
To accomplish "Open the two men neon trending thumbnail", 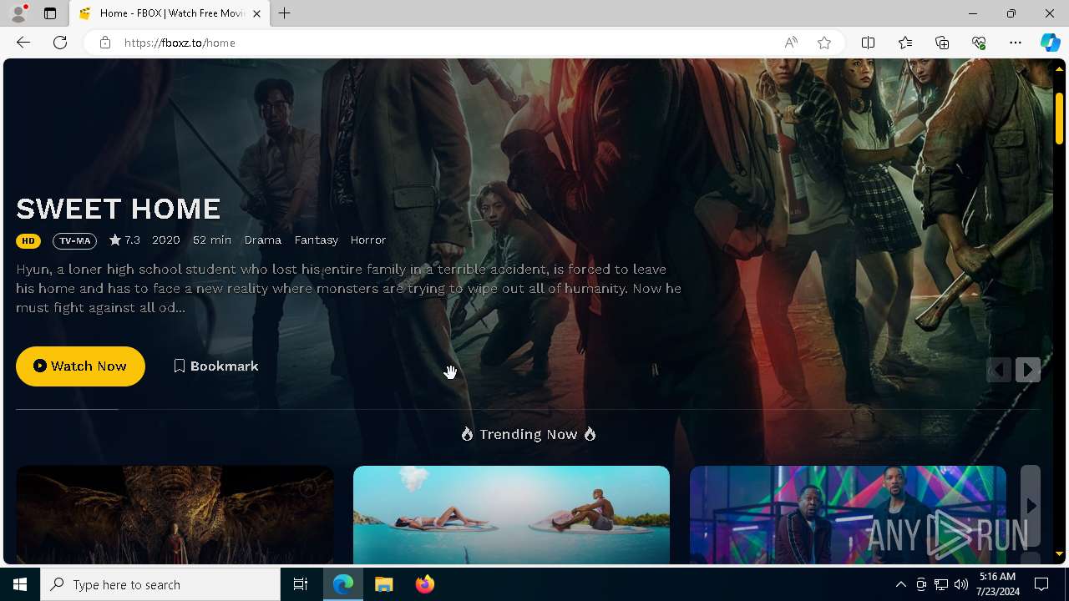I will [848, 515].
